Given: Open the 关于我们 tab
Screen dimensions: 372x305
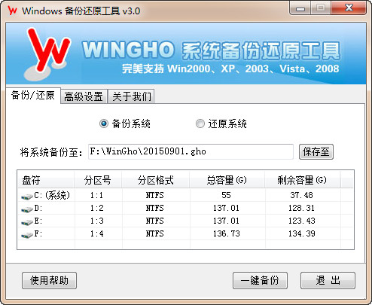Looking at the screenshot, I should click(132, 96).
